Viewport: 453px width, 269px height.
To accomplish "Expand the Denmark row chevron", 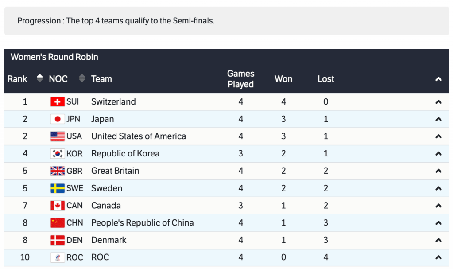I will (x=438, y=240).
